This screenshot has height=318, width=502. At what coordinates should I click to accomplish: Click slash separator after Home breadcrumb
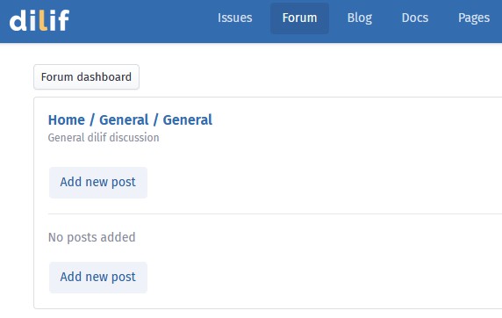[x=92, y=119]
